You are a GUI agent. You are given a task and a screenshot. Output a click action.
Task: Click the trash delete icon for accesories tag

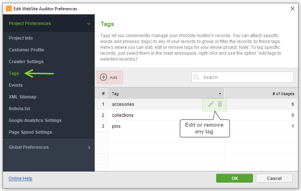pos(220,104)
